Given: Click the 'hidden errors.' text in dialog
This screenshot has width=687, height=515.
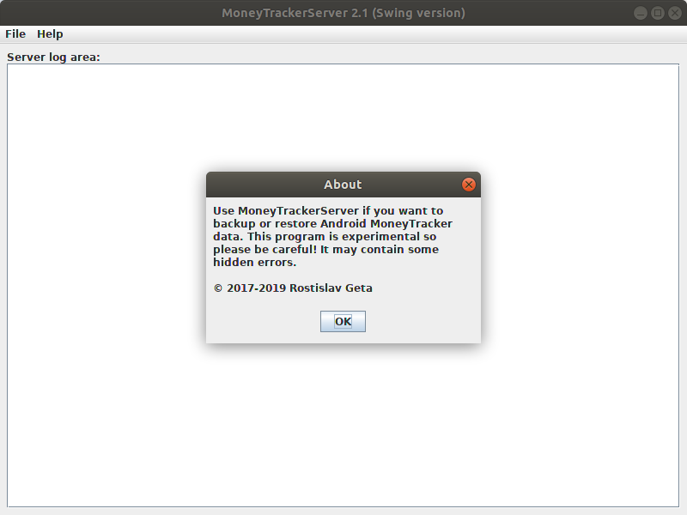Looking at the screenshot, I should [x=254, y=263].
